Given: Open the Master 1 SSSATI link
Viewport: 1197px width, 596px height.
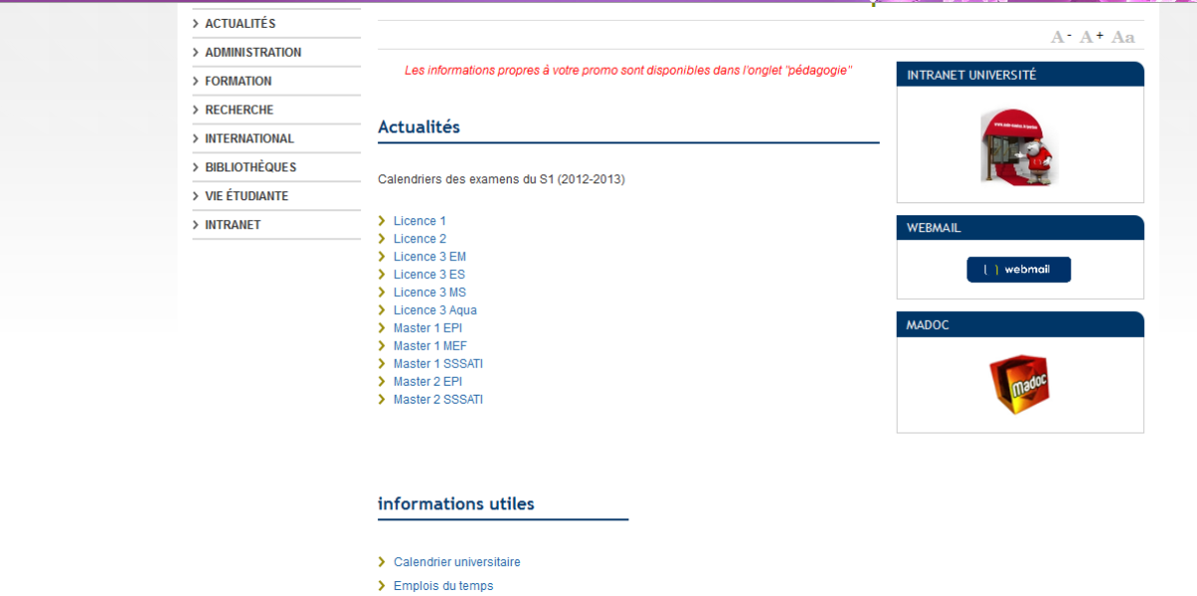Looking at the screenshot, I should 438,365.
